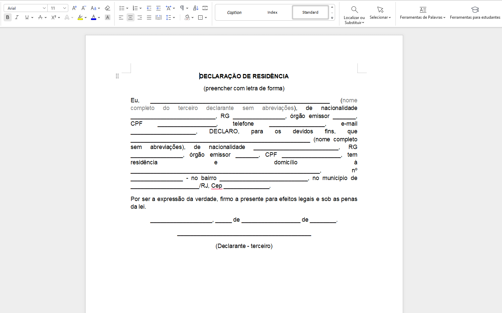Viewport: 502px width, 313px height.
Task: Expand strikethrough options dropdown arrow
Action: (x=46, y=18)
